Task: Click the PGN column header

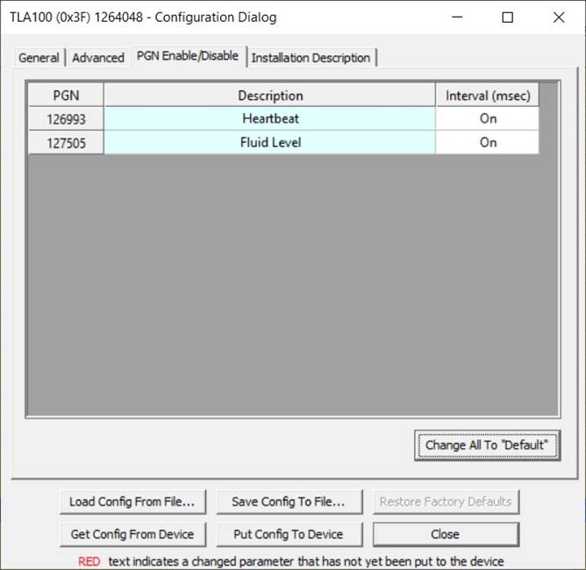Action: point(66,96)
